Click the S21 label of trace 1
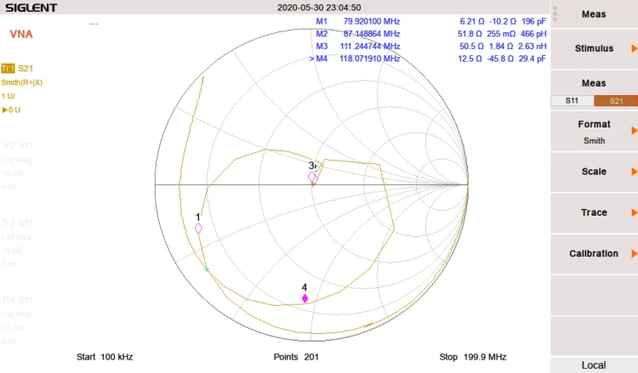638x373 pixels. coord(26,68)
